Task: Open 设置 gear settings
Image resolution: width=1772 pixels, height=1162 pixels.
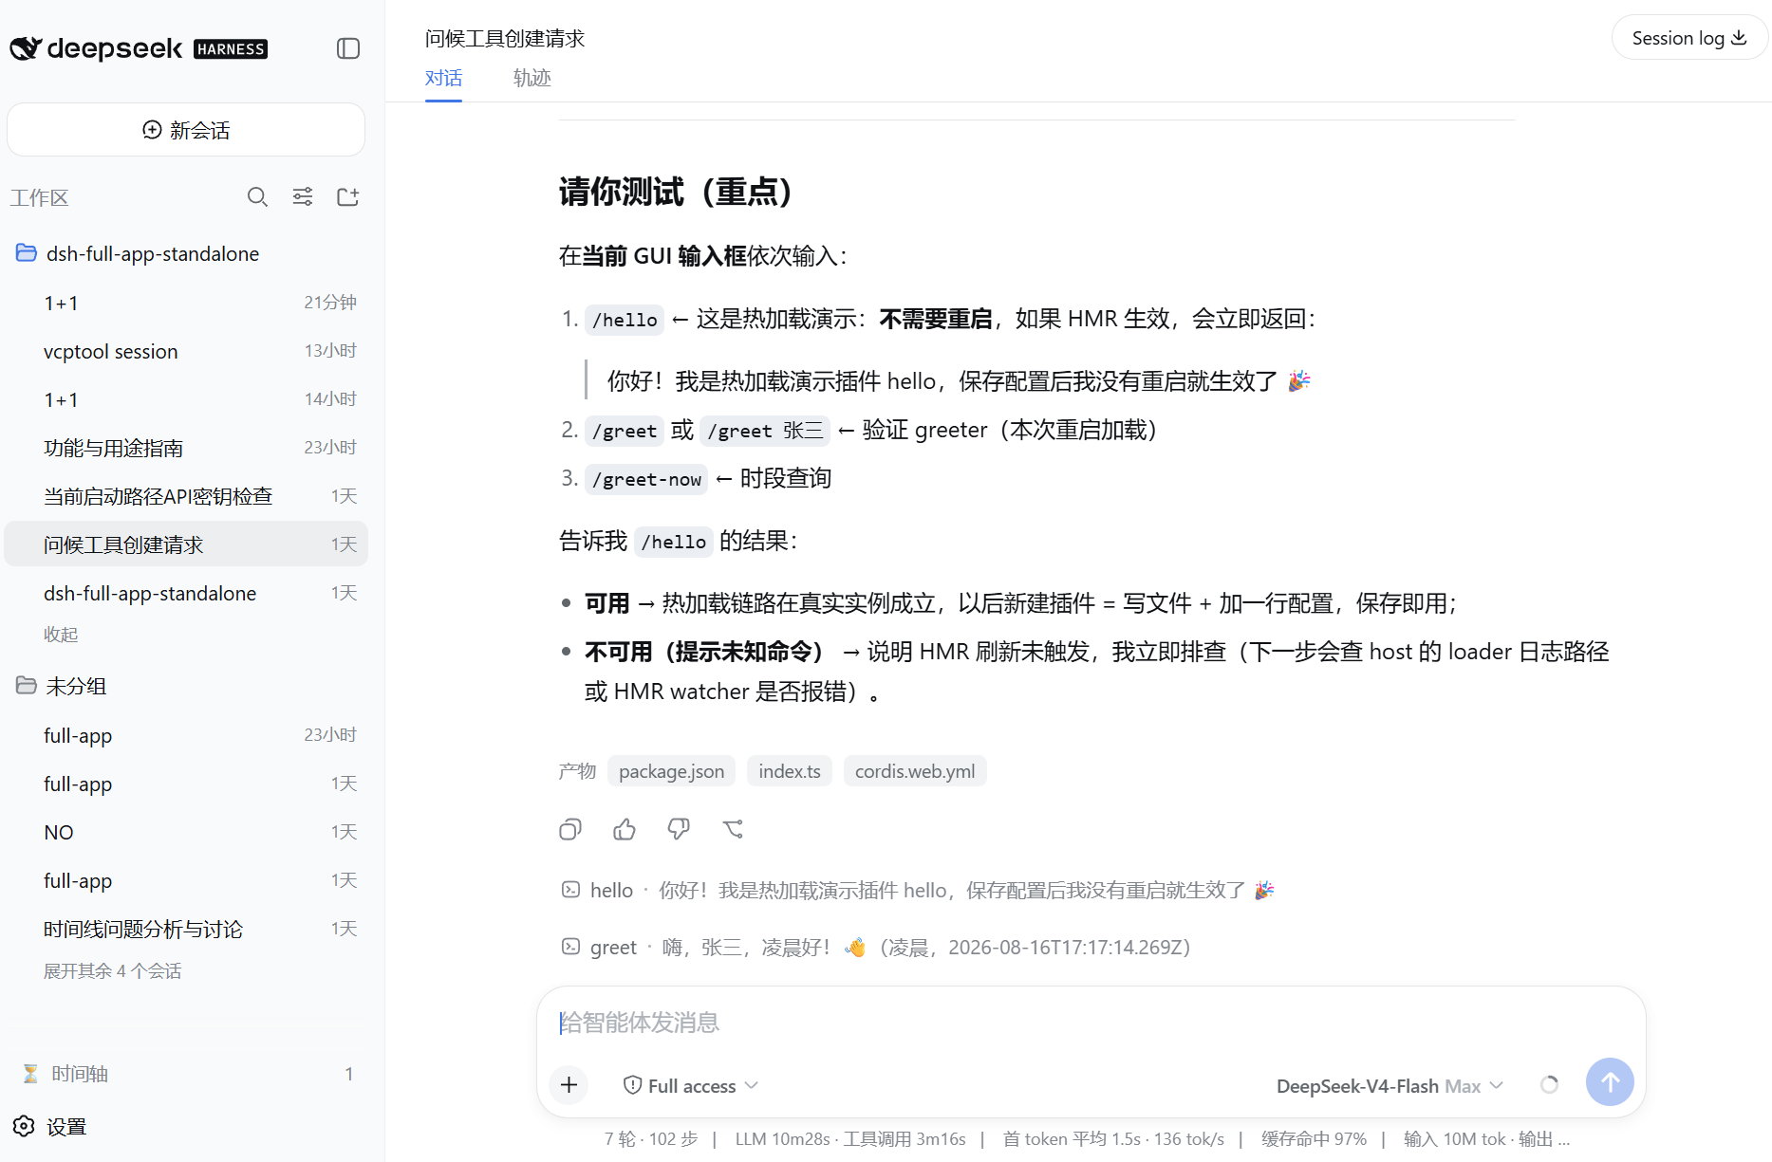Action: click(51, 1127)
